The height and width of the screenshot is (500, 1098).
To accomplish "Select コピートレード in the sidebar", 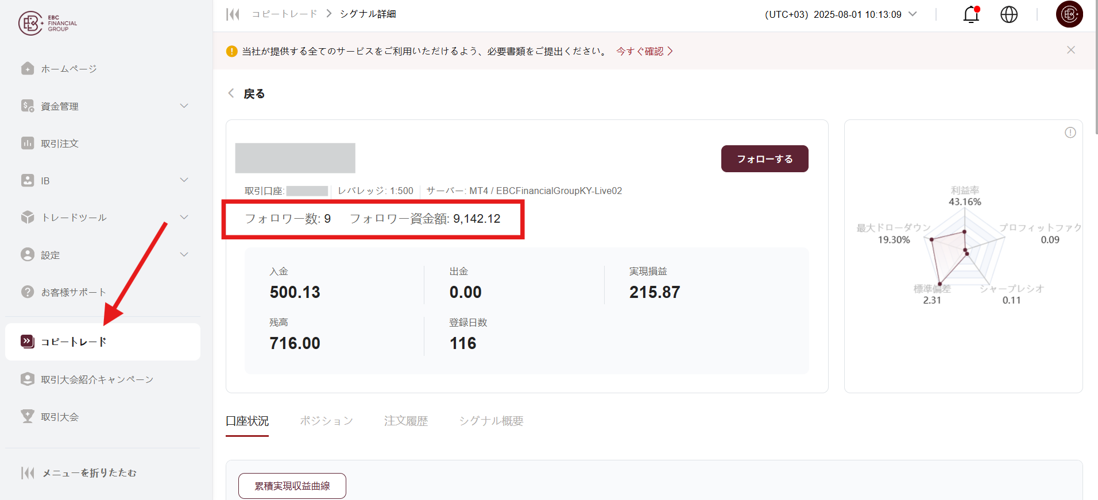I will tap(103, 342).
